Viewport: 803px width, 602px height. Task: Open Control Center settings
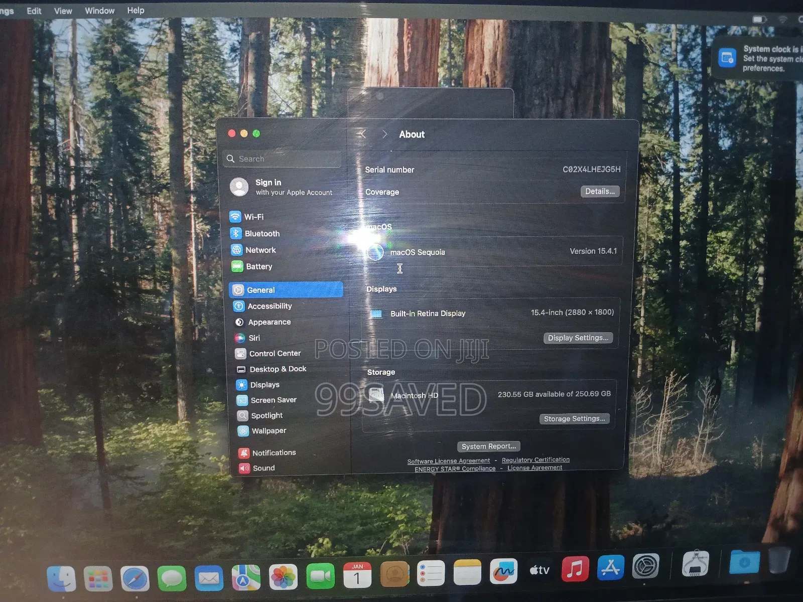(289, 353)
